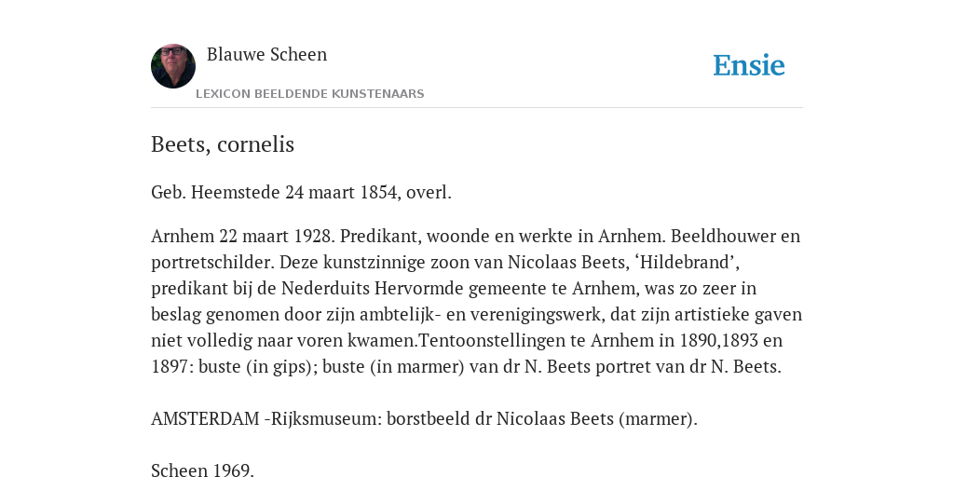
Task: Click 'borstbeeld dr Nicolaas Beets (marmer)'
Action: tap(542, 418)
